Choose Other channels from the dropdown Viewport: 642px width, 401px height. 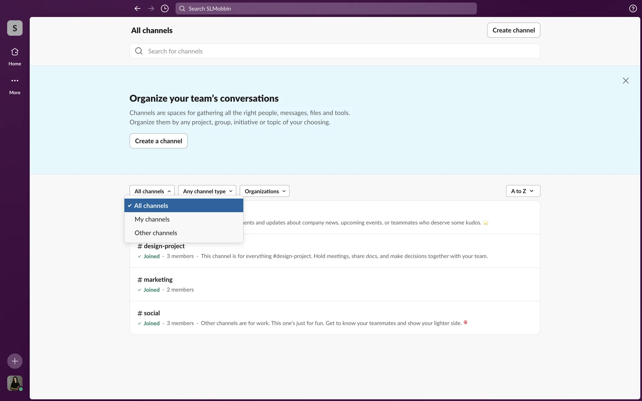coord(156,233)
